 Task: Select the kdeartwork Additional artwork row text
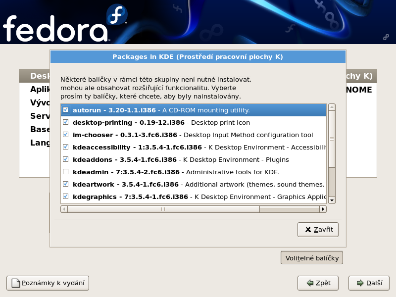(x=199, y=184)
